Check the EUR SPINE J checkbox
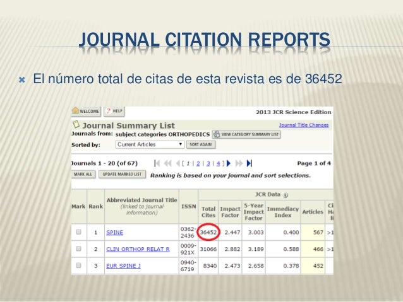Viewport: 403px width, 302px height. click(78, 265)
